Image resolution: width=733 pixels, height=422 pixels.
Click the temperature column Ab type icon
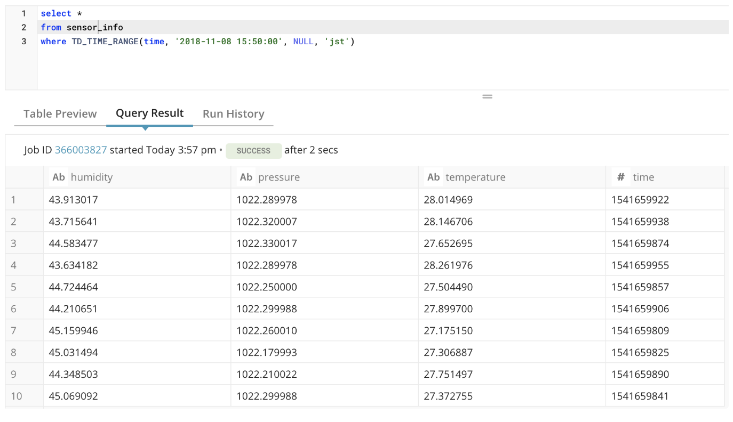click(x=433, y=177)
